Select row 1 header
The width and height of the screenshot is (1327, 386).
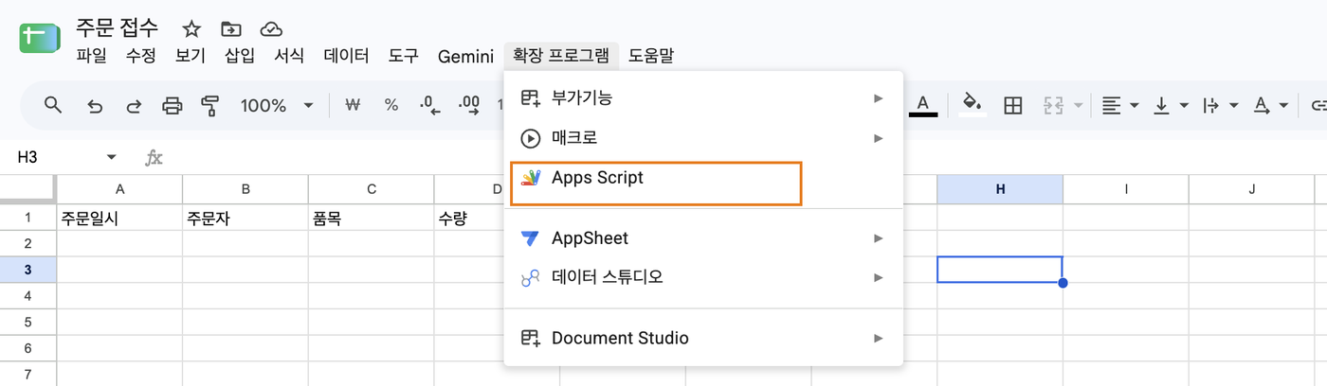(28, 218)
